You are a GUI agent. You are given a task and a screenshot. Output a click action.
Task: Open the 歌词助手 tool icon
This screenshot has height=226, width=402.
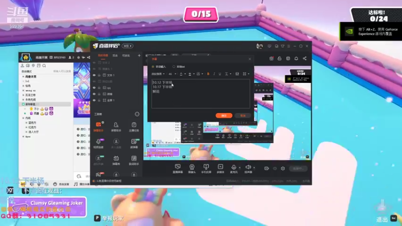pyautogui.click(x=134, y=160)
